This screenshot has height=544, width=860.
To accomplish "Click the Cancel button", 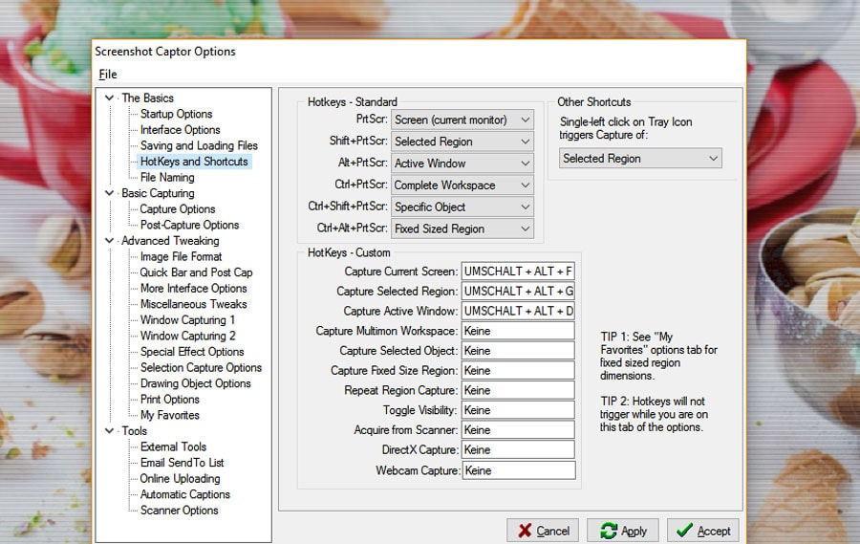I will click(x=543, y=531).
